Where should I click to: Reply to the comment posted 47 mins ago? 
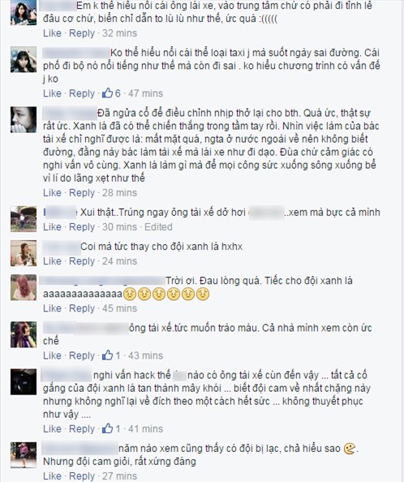(82, 93)
